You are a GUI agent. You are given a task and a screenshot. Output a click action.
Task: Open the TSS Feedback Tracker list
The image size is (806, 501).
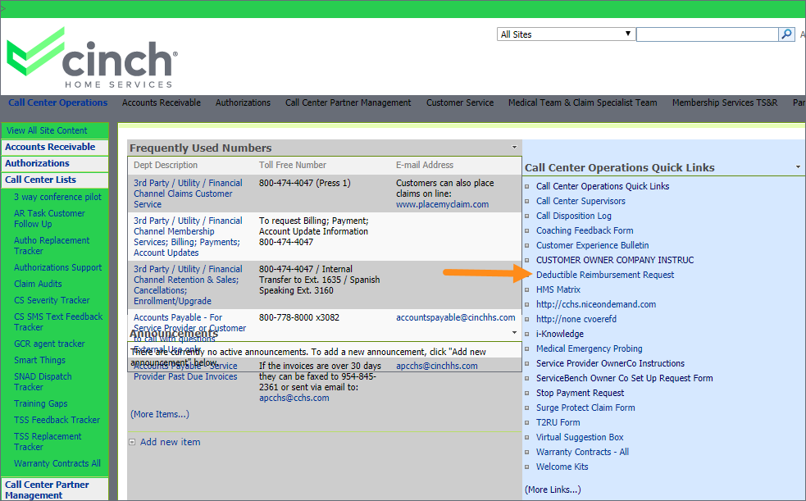pyautogui.click(x=57, y=420)
